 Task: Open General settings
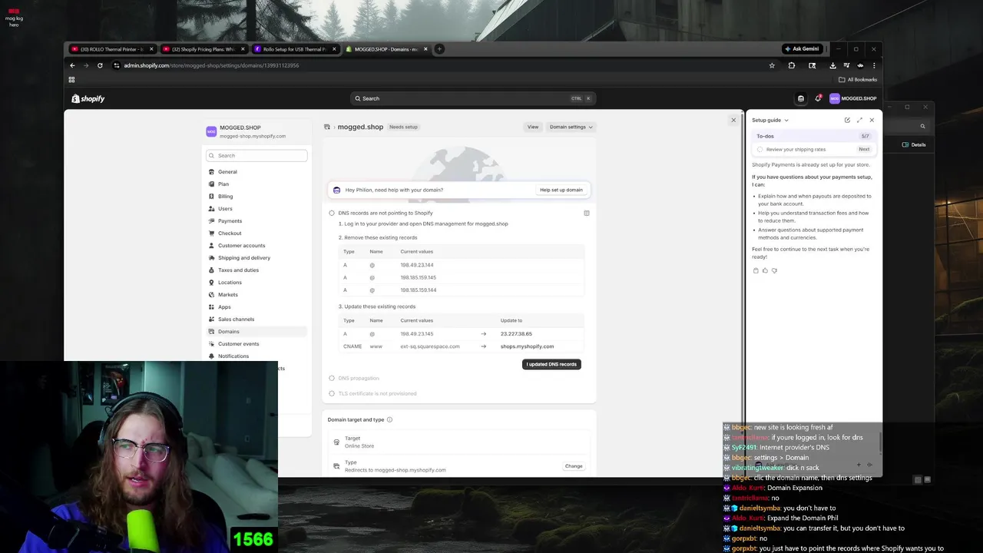pyautogui.click(x=227, y=172)
